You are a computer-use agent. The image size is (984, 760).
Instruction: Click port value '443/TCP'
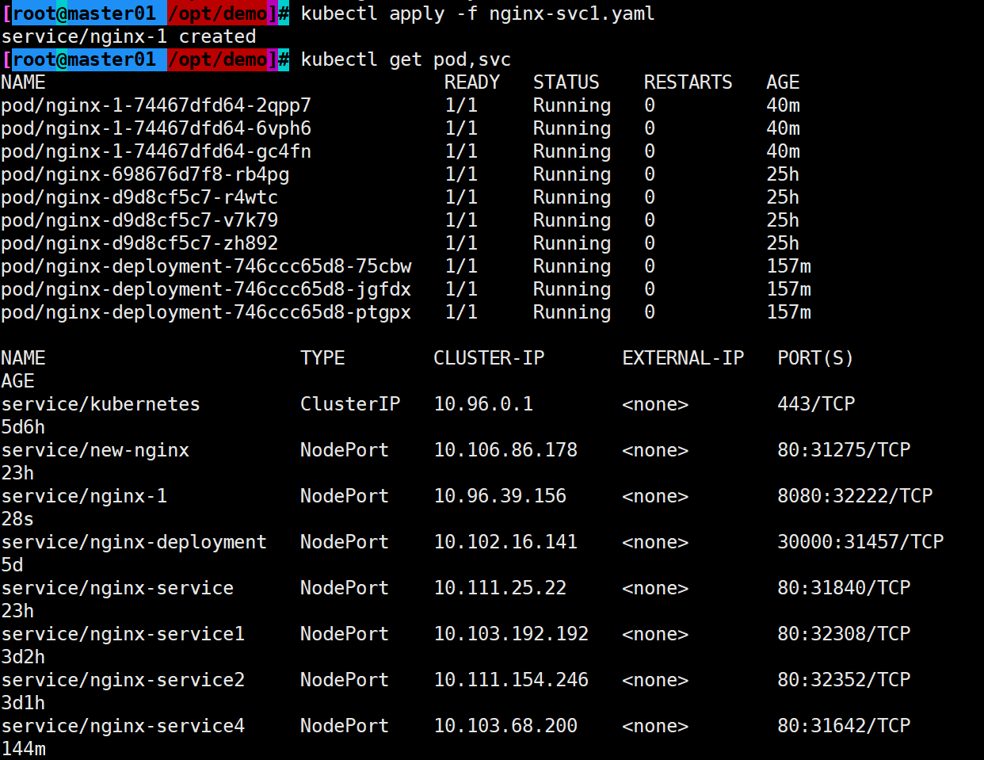(x=816, y=404)
